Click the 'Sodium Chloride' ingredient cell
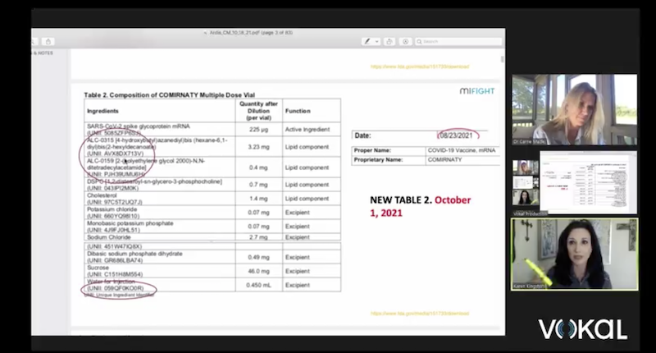Image resolution: width=656 pixels, height=353 pixels. [x=159, y=237]
